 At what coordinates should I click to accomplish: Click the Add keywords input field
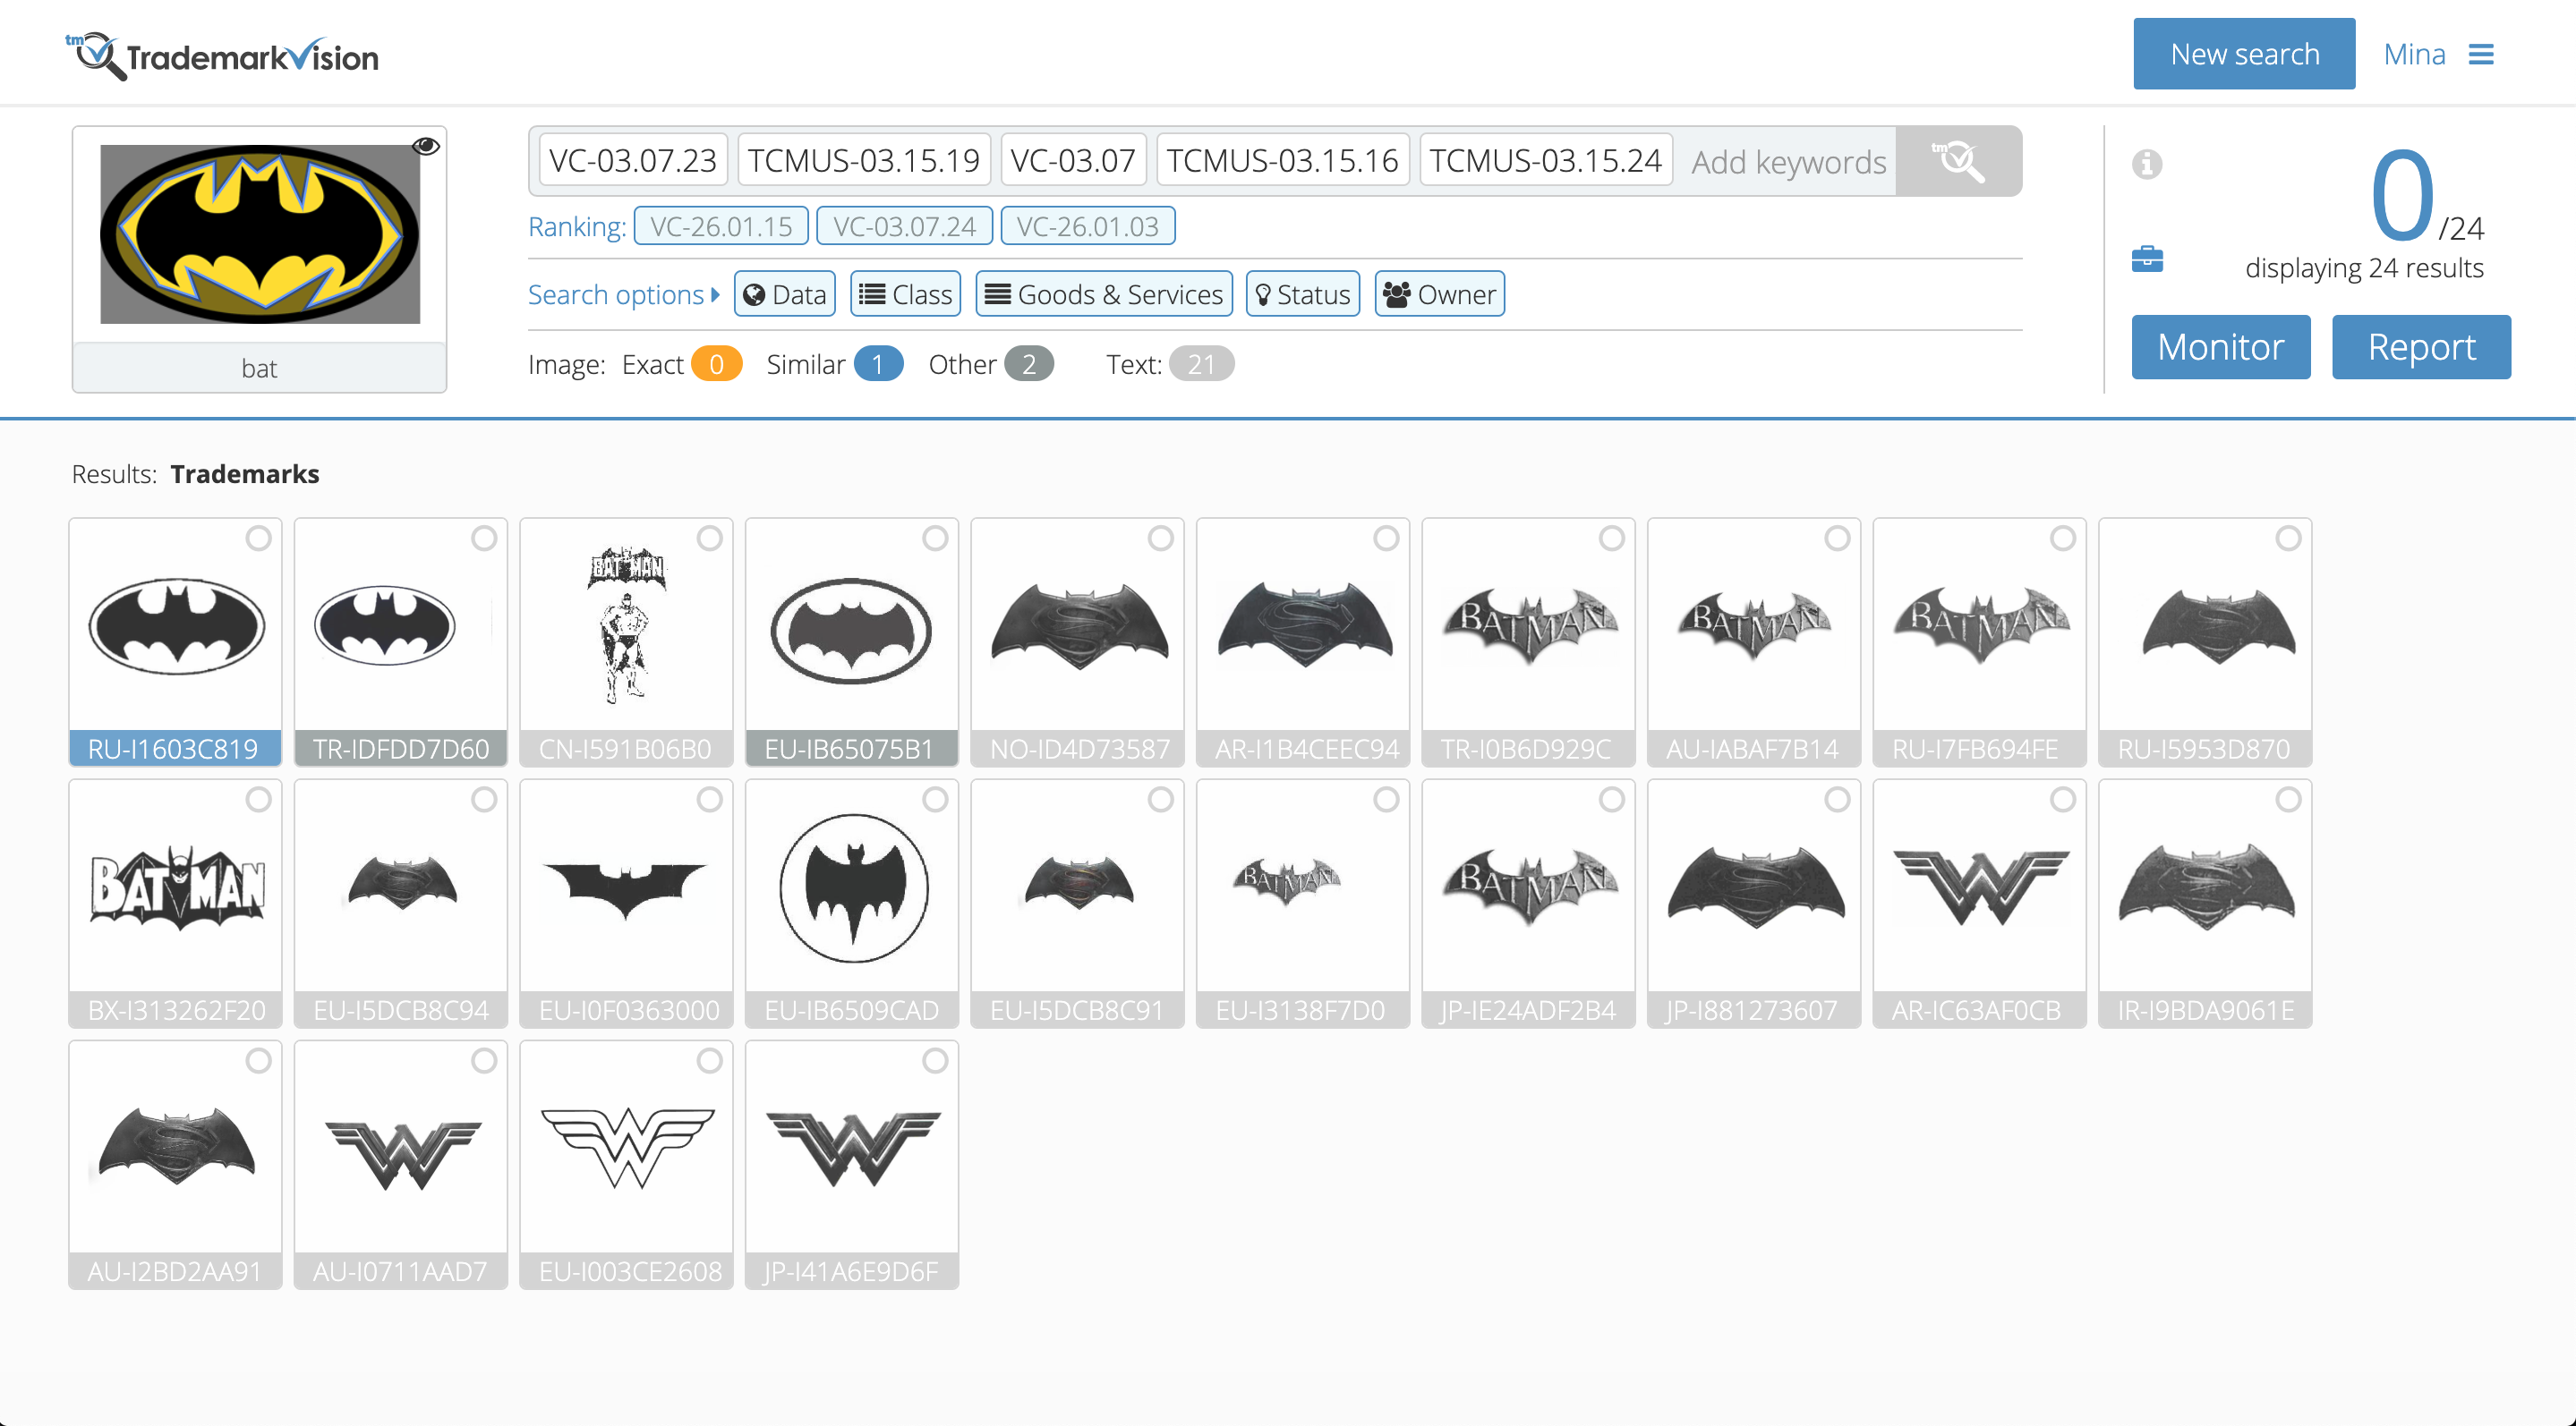[x=1787, y=162]
